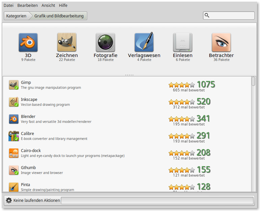
Task: Select the Fotografie category label
Action: [105, 55]
